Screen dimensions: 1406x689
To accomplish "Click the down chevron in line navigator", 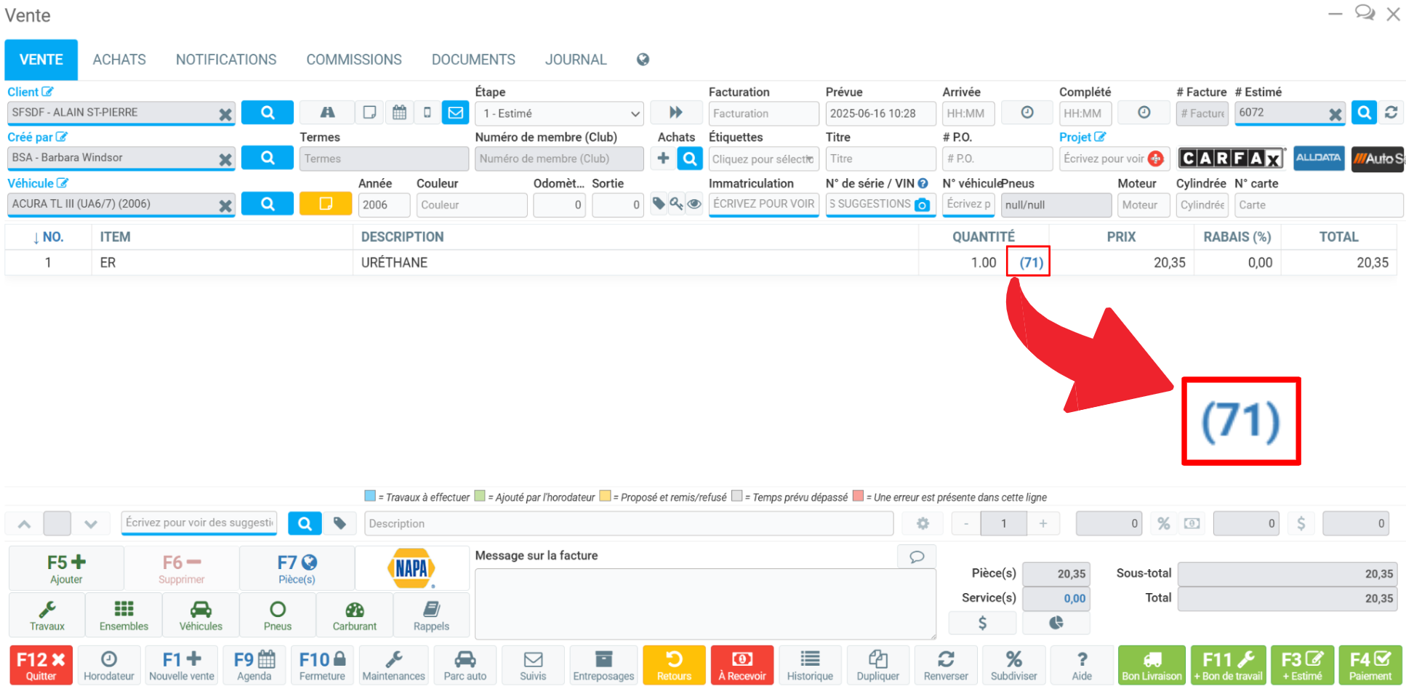I will 90,523.
